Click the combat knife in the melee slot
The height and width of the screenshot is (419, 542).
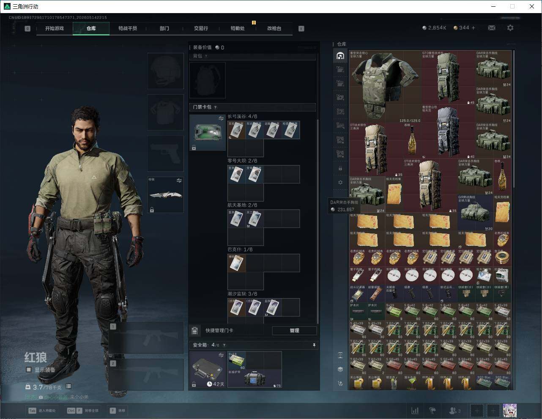(x=166, y=195)
